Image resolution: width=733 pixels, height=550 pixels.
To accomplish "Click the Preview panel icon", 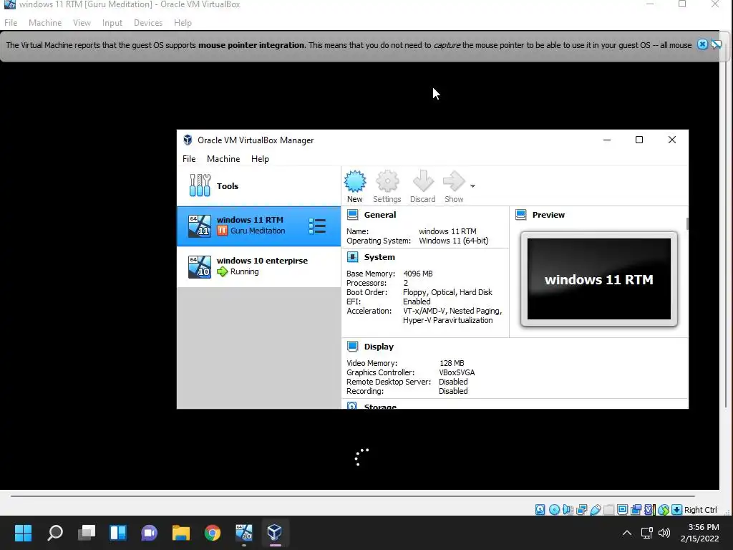I will (x=521, y=215).
